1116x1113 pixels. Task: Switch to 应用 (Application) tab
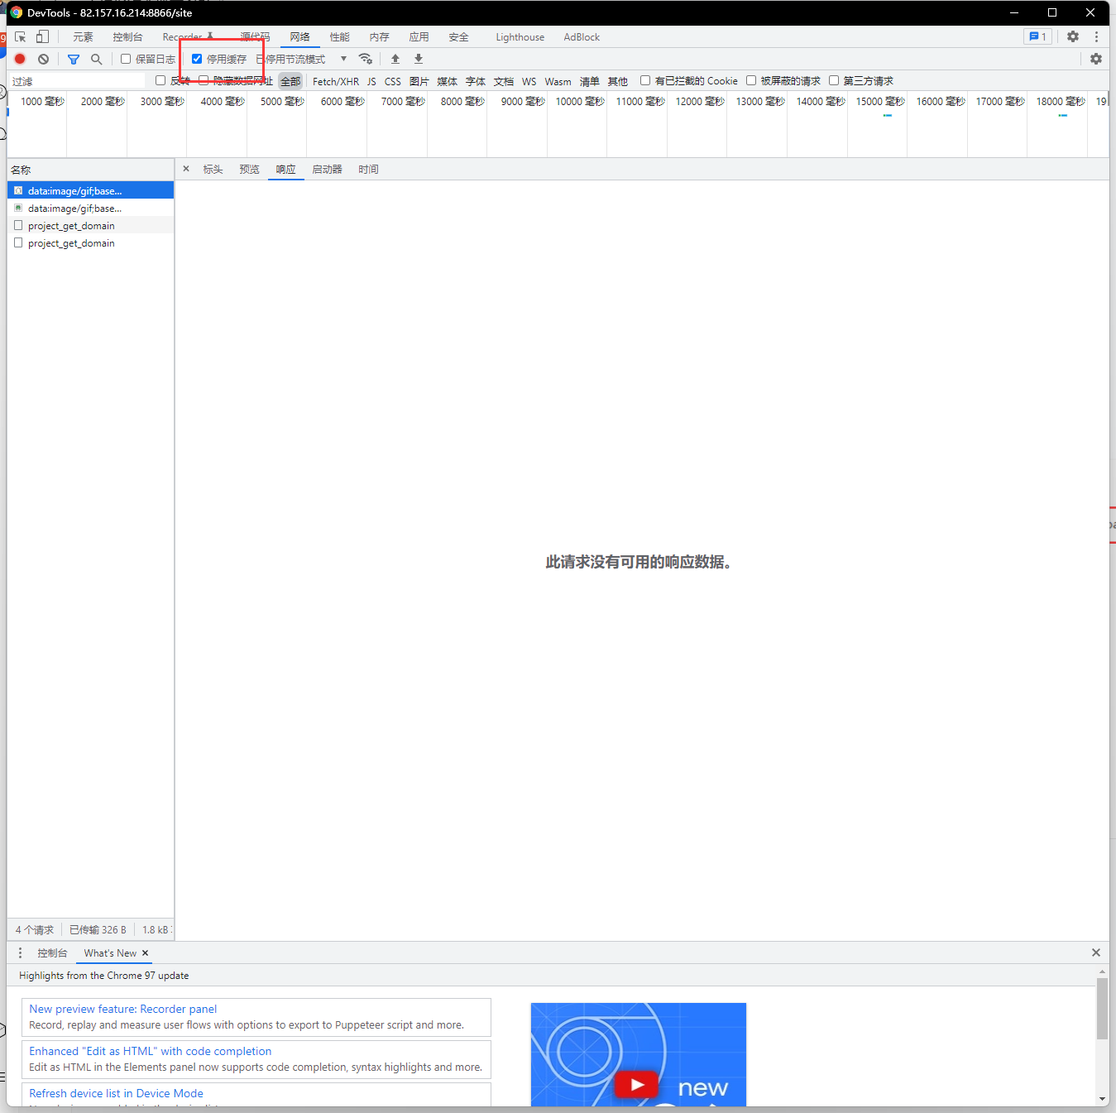click(419, 37)
